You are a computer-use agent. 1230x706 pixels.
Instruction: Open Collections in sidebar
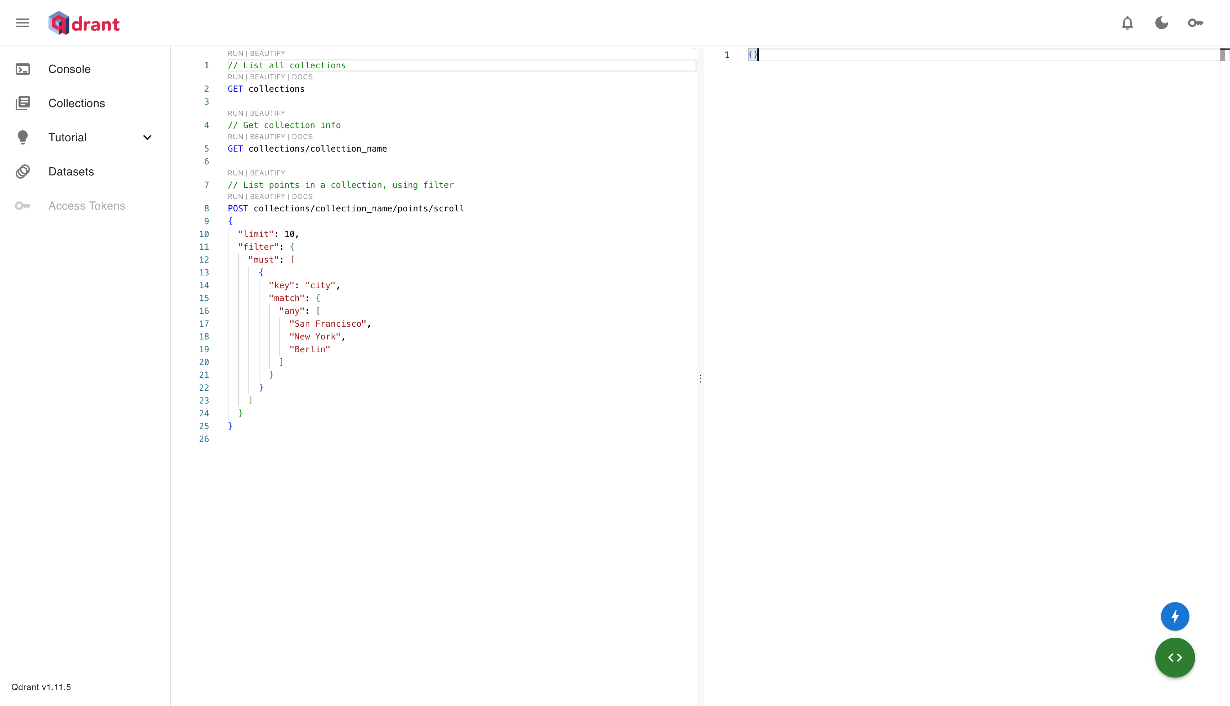point(76,103)
